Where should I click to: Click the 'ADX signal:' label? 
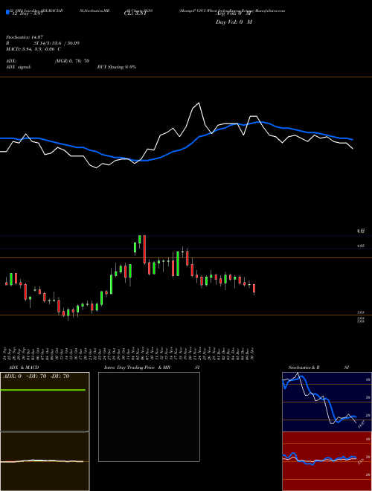click(x=19, y=67)
